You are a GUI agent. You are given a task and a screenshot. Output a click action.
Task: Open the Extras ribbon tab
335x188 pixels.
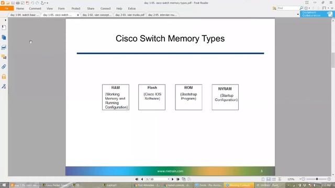(x=132, y=8)
